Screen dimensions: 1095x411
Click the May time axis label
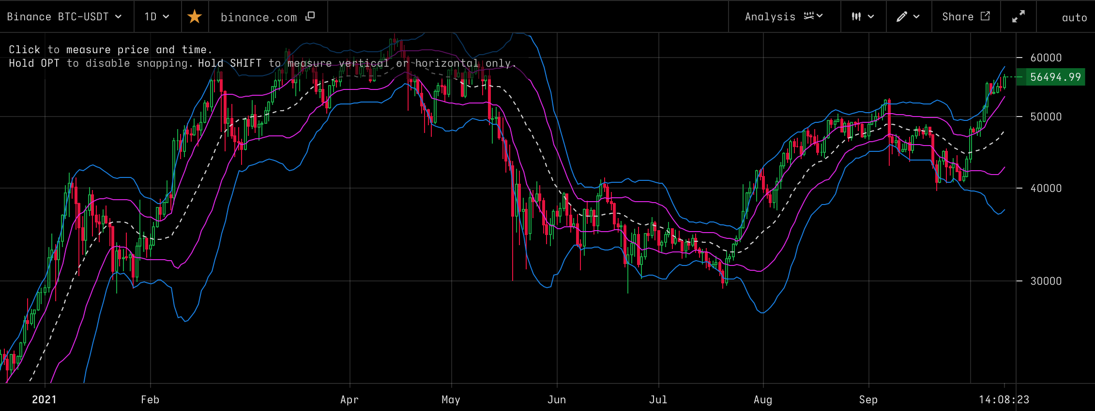451,399
